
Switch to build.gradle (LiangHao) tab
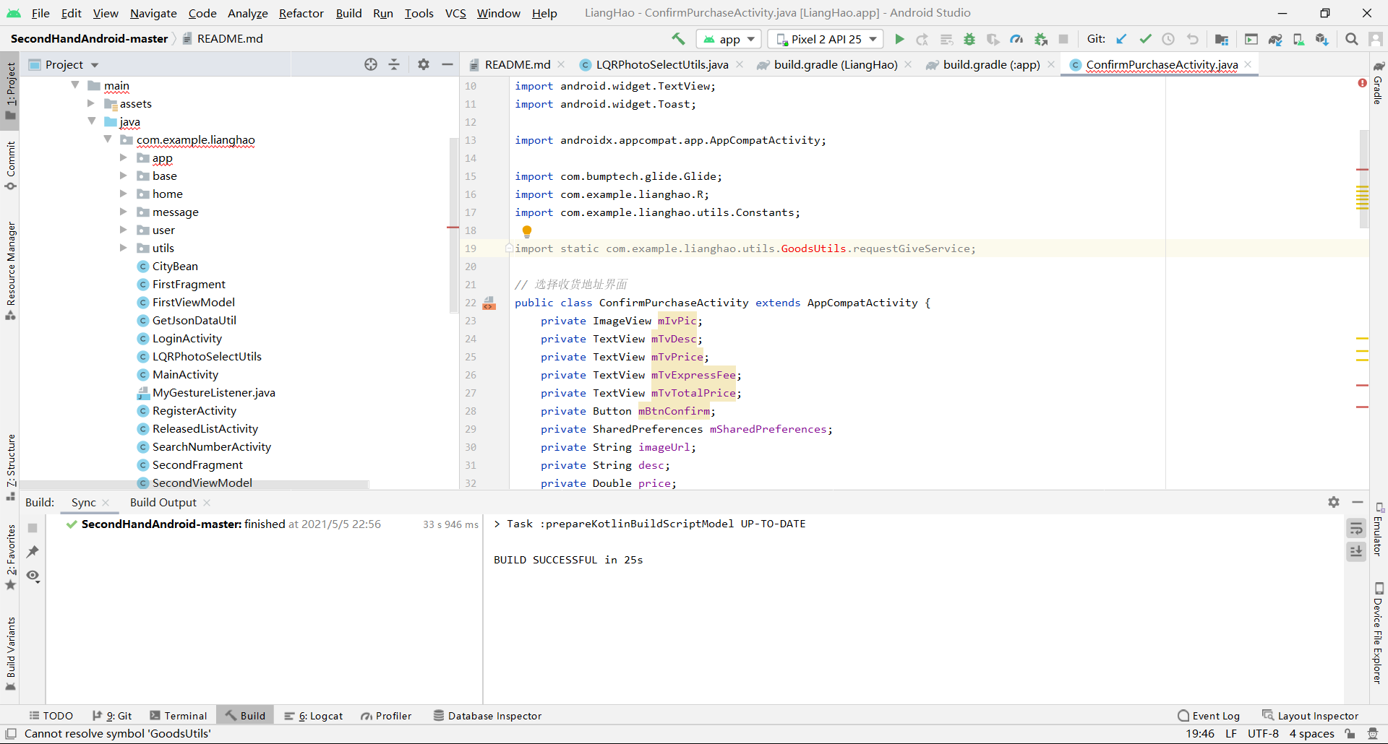[x=836, y=64]
